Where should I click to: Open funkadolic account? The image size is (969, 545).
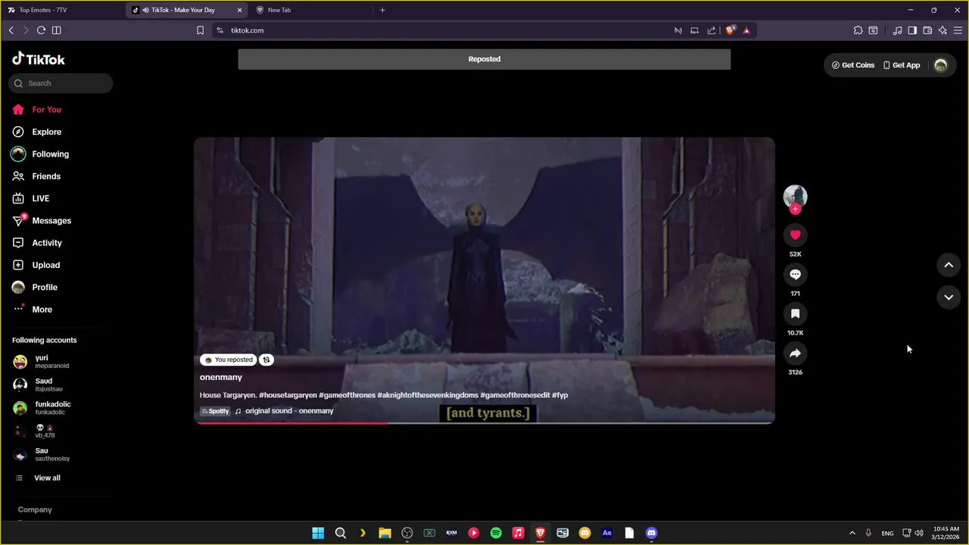click(x=52, y=408)
